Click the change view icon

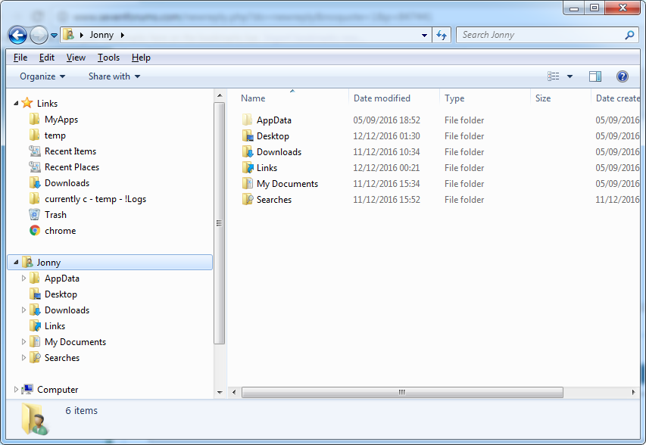pyautogui.click(x=554, y=76)
